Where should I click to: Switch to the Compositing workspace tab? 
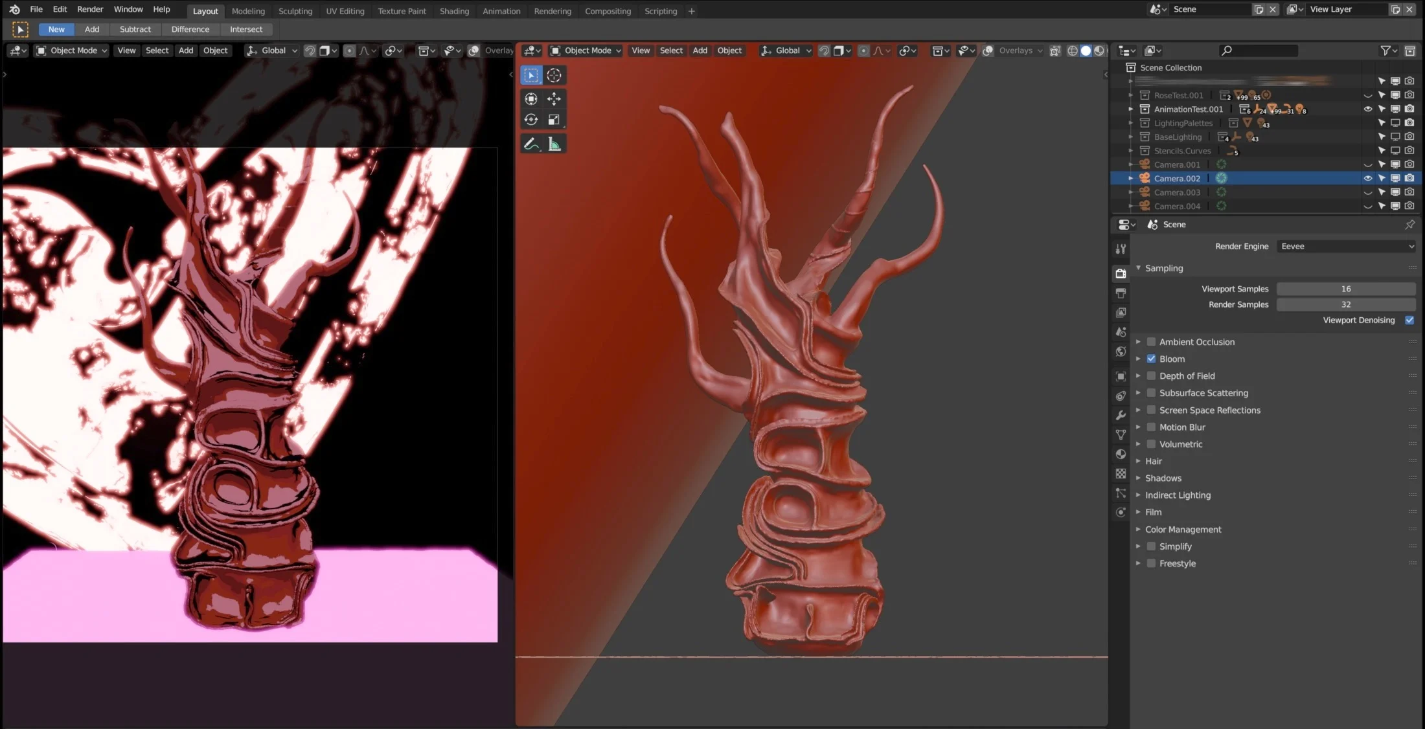pos(608,11)
